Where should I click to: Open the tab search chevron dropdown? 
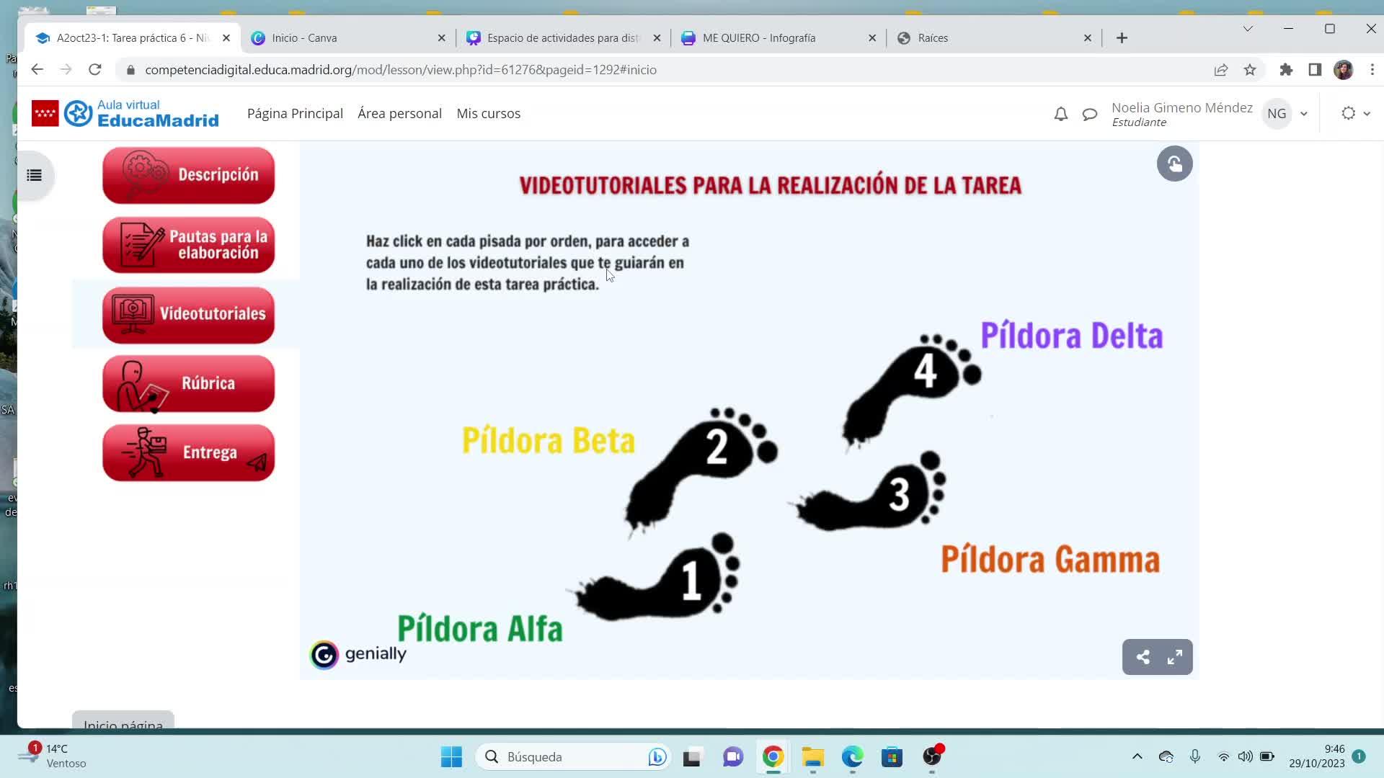point(1248,29)
